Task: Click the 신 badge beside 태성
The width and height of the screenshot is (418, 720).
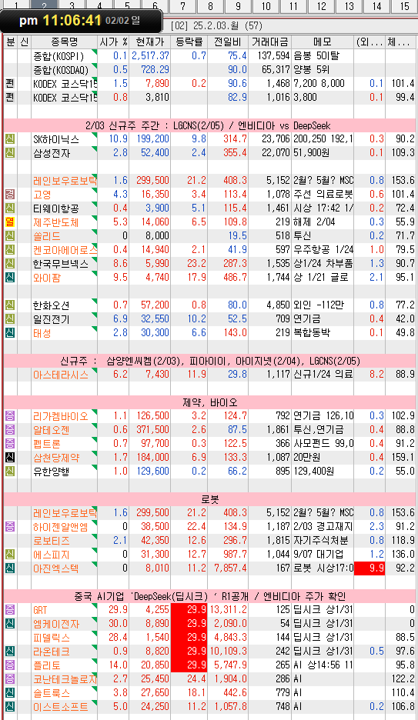Action: coord(10,332)
